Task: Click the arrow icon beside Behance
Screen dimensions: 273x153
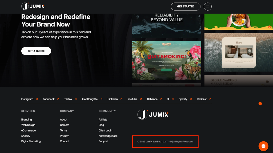Action: click(x=161, y=99)
